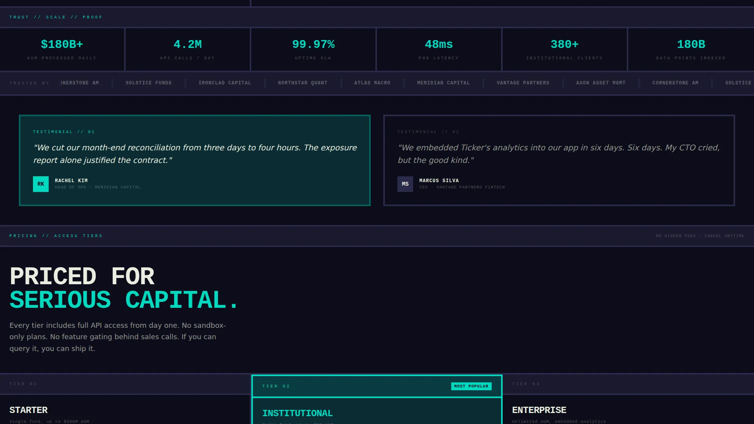This screenshot has height=424, width=754.
Task: Click the pricing description paragraph
Action: 118,337
